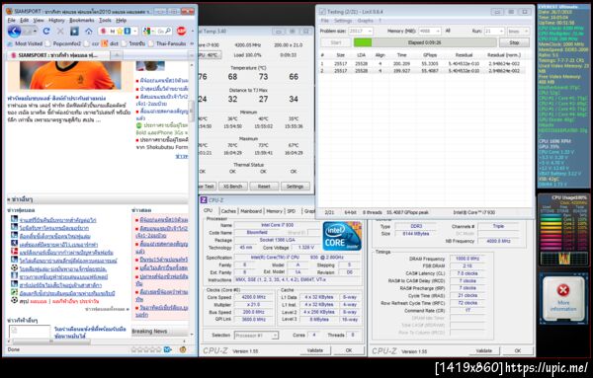This screenshot has width=593, height=378.
Task: Click the dict bookmark icon
Action: point(105,43)
